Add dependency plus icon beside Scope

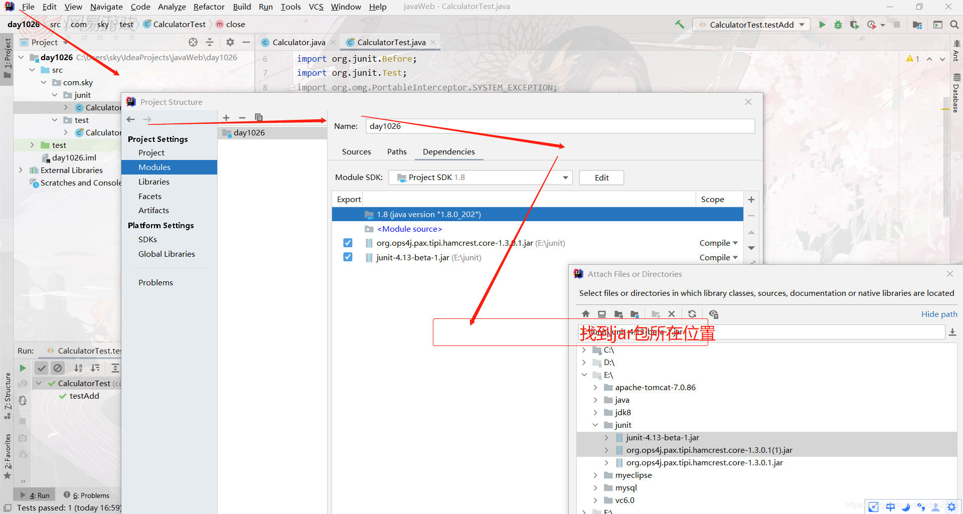point(751,200)
